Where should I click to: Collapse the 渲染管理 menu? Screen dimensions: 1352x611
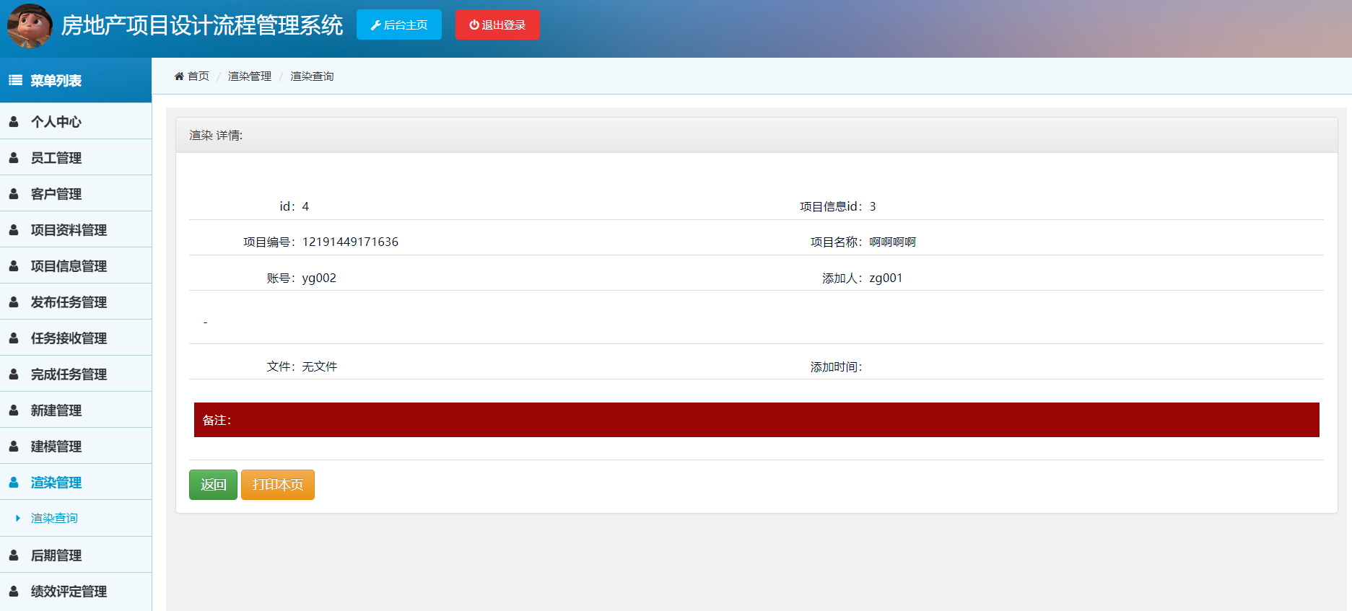click(x=76, y=482)
